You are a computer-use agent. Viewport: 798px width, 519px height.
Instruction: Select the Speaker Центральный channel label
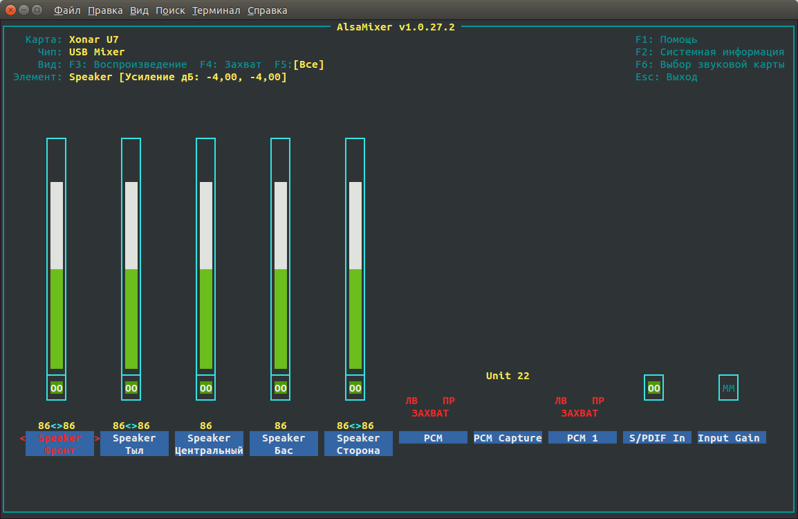coord(209,444)
